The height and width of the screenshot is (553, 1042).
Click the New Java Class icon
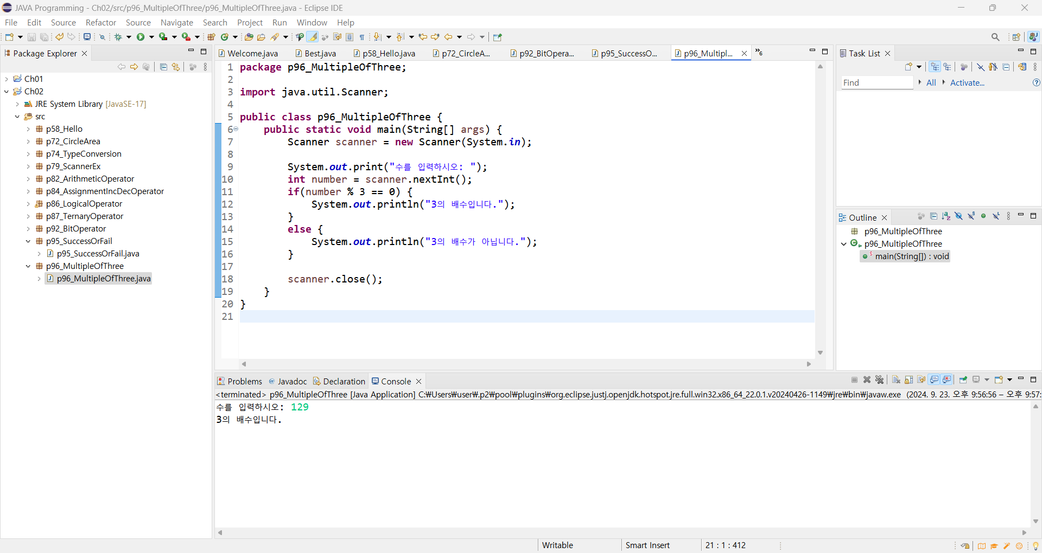(224, 37)
